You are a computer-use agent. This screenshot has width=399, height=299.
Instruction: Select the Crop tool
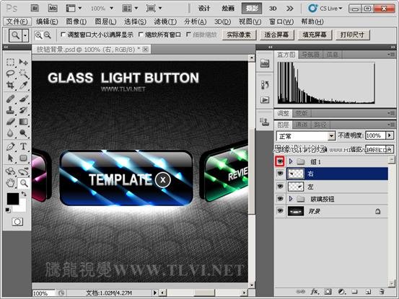(10, 85)
